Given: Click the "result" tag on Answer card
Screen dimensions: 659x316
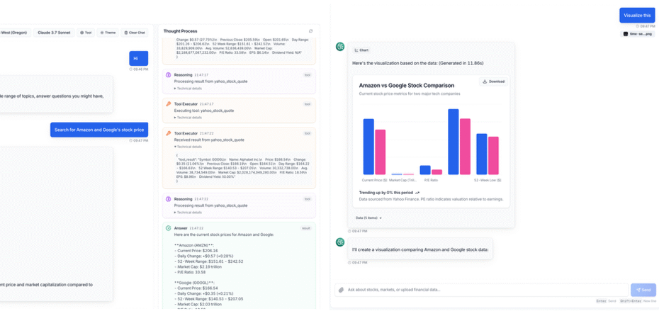Looking at the screenshot, I should [306, 228].
